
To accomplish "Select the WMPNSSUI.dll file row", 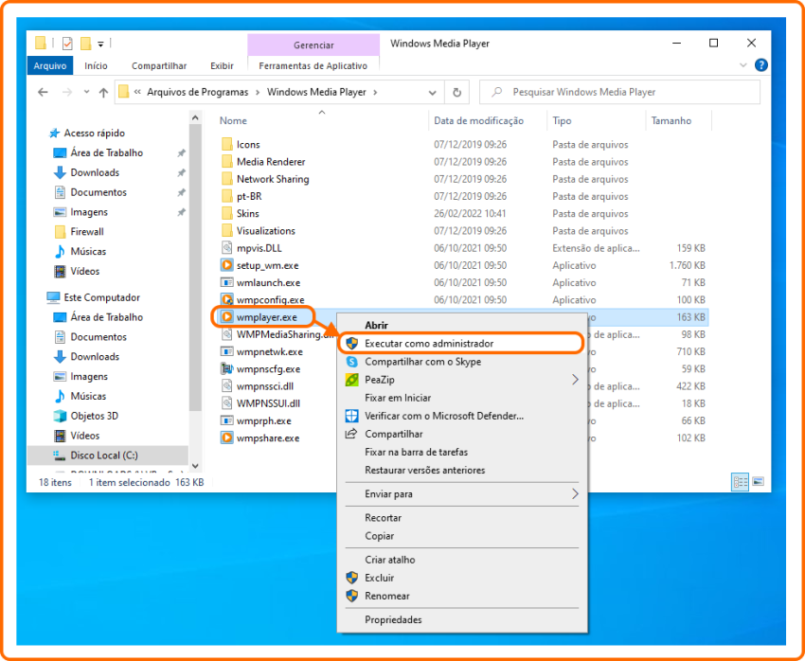I will (x=268, y=403).
